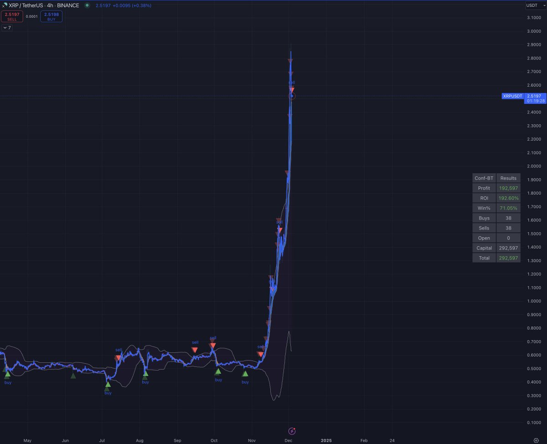Click the 3.1000 price scale label
547x444 pixels.
pyautogui.click(x=534, y=18)
